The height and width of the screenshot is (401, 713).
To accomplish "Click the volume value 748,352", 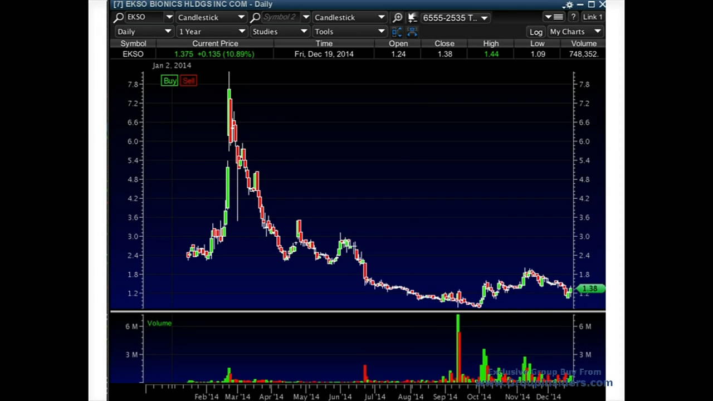I will click(584, 54).
